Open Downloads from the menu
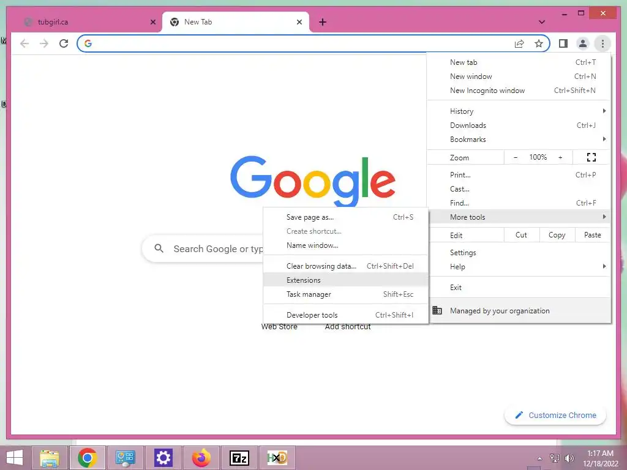The image size is (627, 470). point(519,125)
